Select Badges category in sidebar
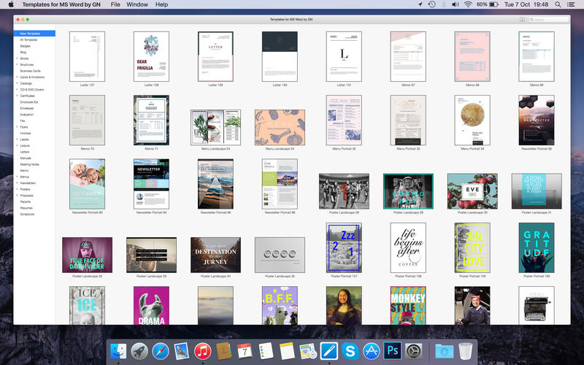 pos(26,46)
